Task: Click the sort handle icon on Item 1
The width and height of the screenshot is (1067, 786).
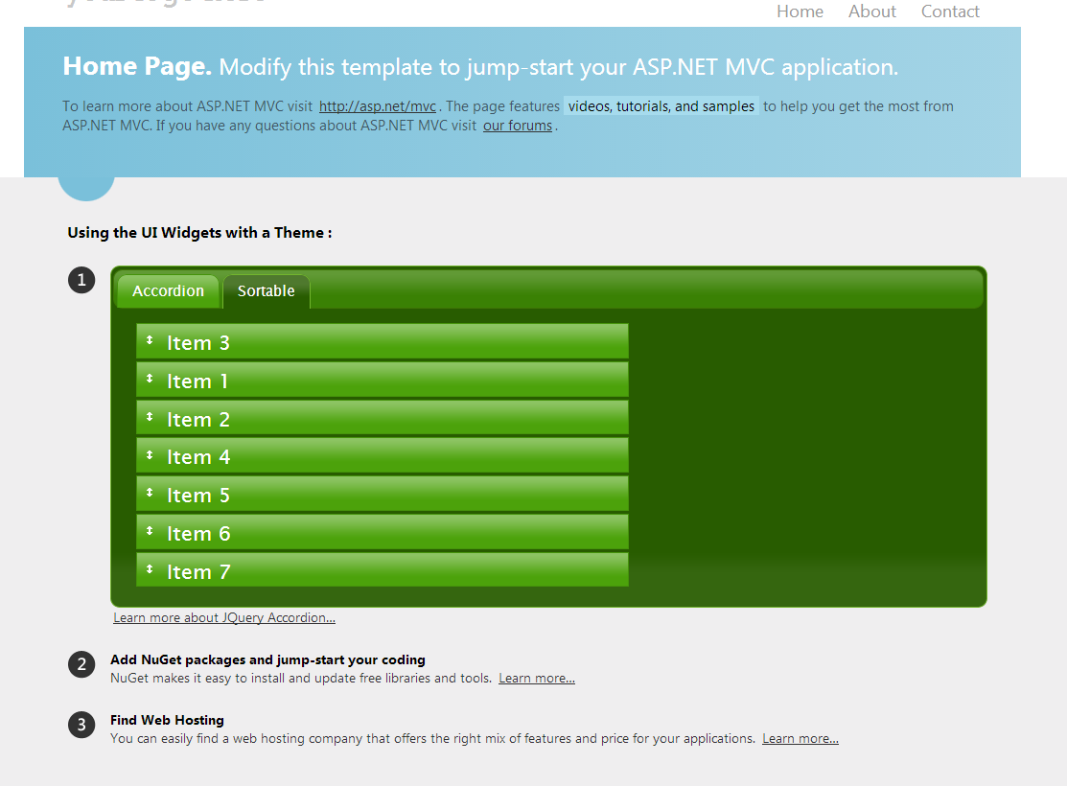Action: pos(151,380)
